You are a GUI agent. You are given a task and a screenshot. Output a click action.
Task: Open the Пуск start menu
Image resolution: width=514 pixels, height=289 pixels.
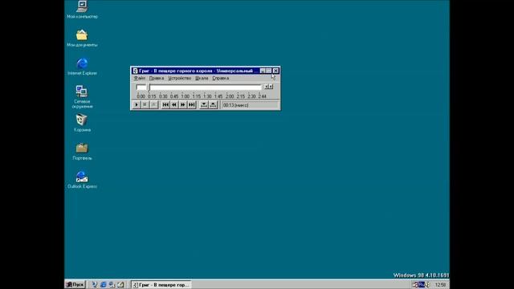pyautogui.click(x=75, y=285)
